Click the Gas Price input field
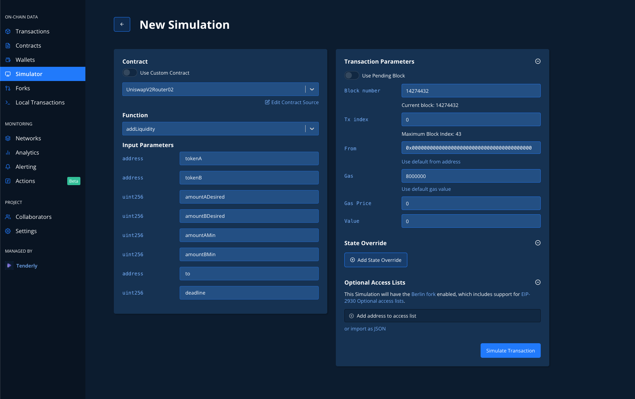 click(x=471, y=203)
